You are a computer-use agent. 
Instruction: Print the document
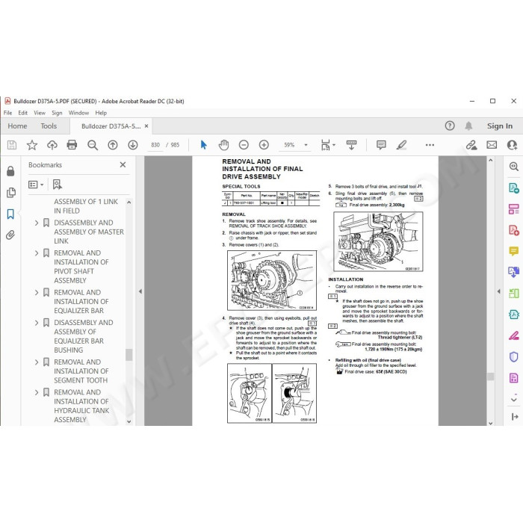[72, 145]
